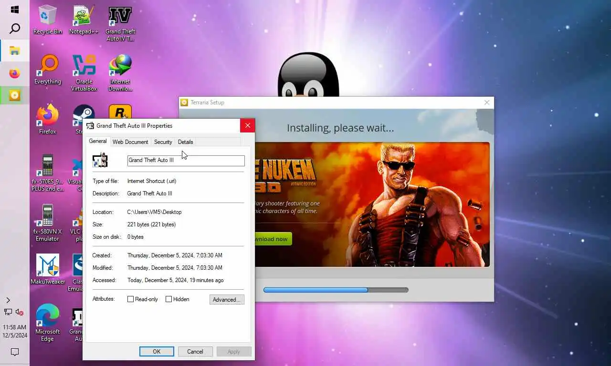
Task: Open the notification center icon
Action: (x=15, y=352)
